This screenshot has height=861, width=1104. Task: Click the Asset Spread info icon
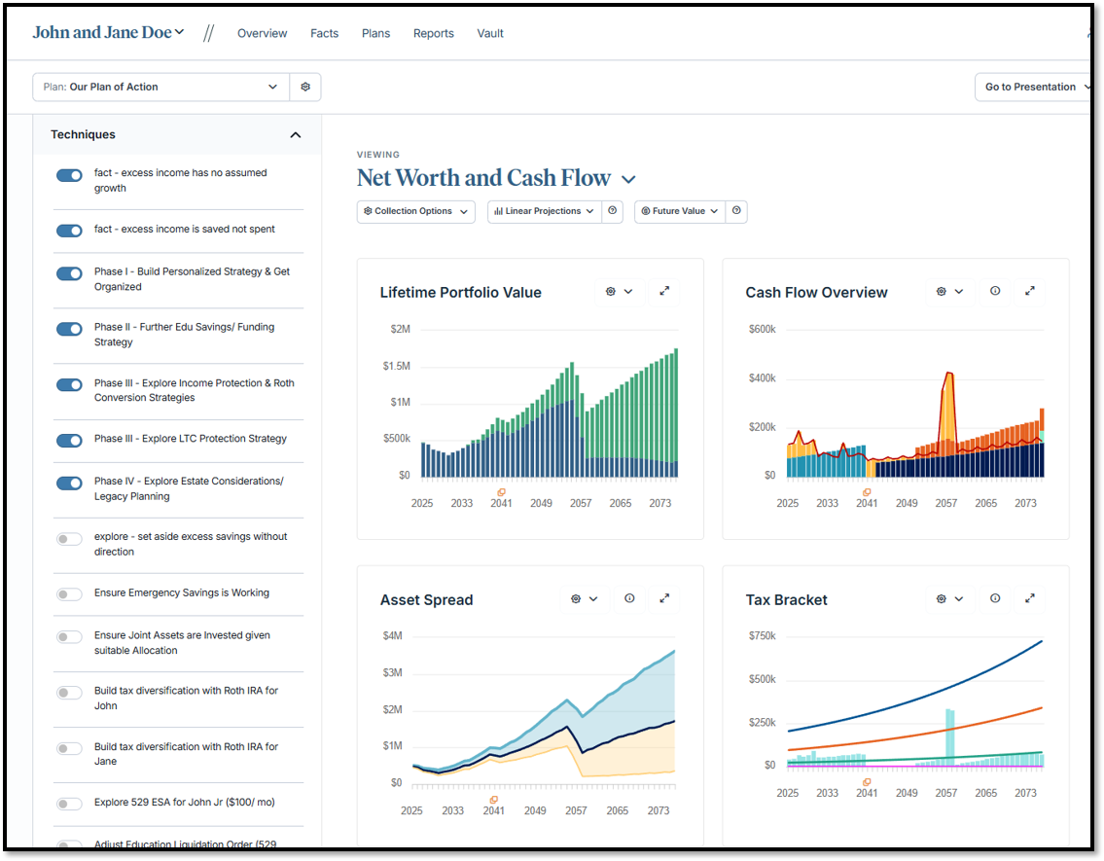click(x=629, y=598)
